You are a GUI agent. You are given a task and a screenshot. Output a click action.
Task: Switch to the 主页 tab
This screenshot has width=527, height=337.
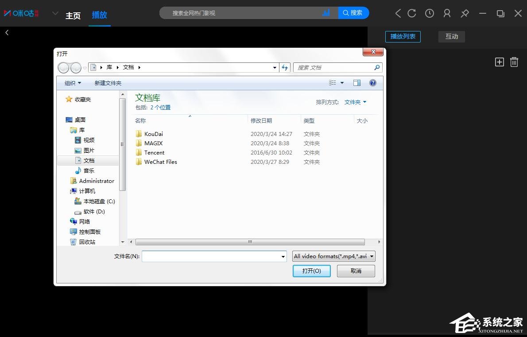pos(73,15)
